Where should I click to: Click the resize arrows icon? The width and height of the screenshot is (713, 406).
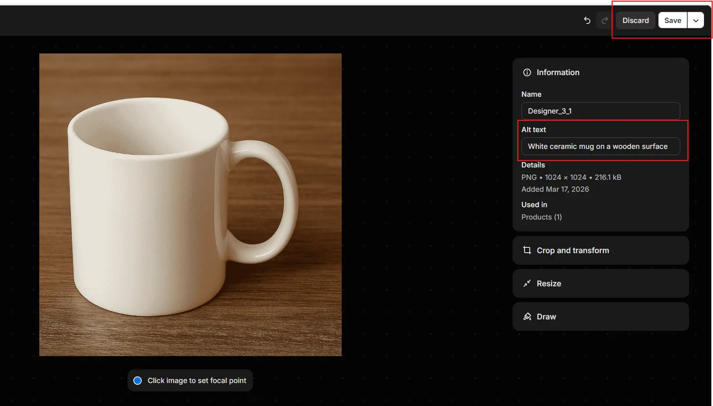527,284
